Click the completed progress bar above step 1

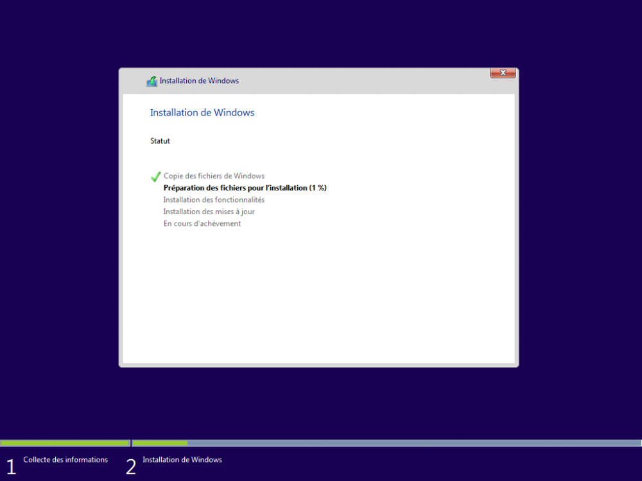point(64,443)
